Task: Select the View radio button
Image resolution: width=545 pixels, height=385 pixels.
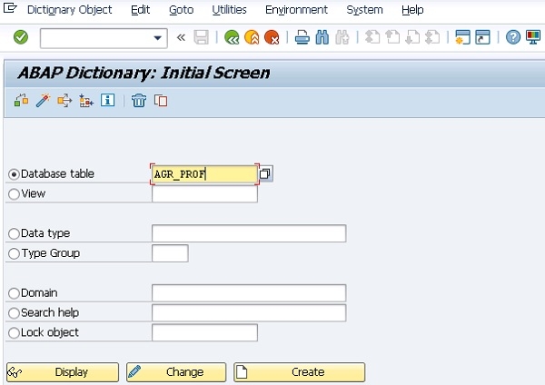Action: tap(14, 193)
